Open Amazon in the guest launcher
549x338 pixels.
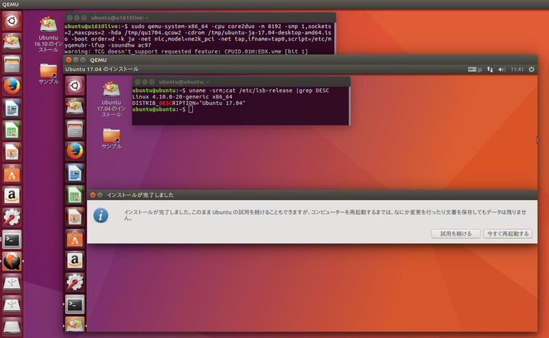point(75,261)
